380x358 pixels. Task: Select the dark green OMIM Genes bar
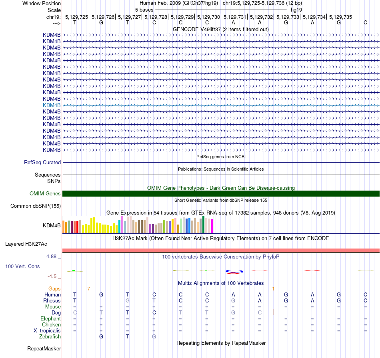(x=221, y=193)
